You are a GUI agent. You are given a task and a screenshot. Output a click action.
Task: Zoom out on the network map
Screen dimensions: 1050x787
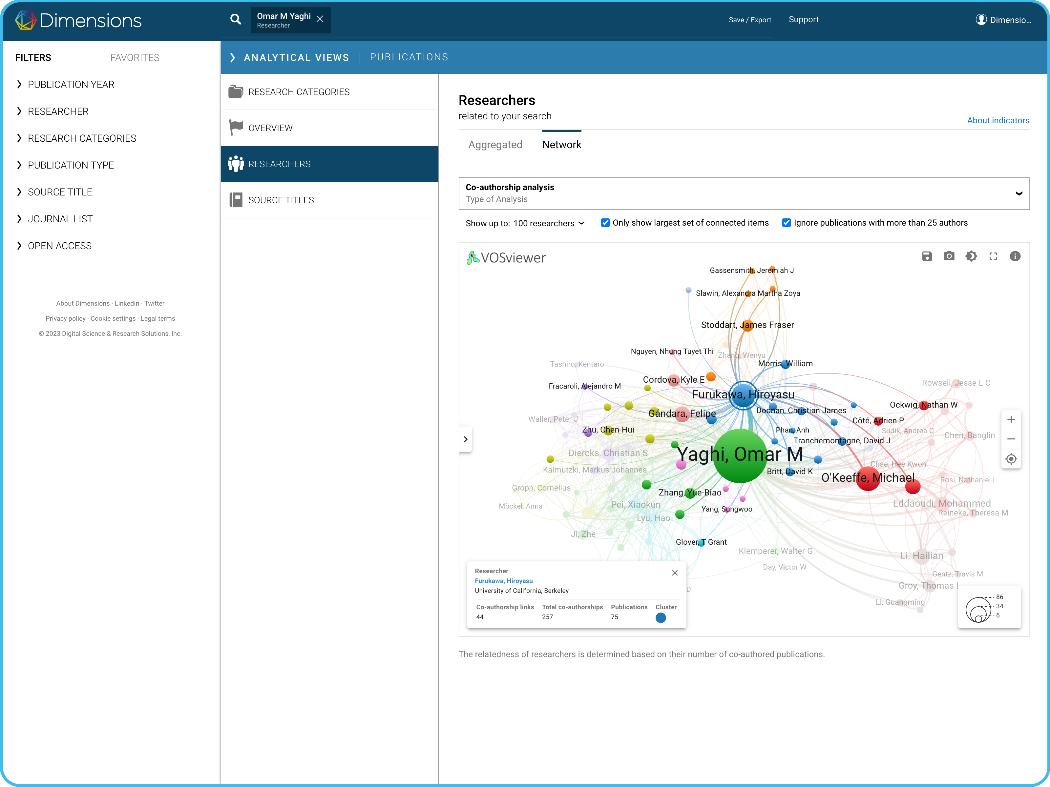pyautogui.click(x=1011, y=439)
